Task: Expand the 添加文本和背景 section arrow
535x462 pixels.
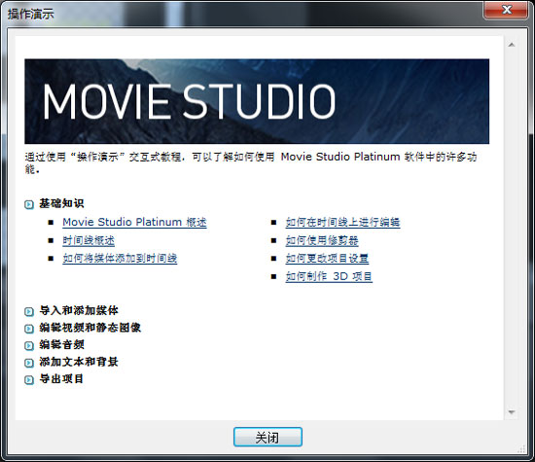Action: pyautogui.click(x=29, y=363)
